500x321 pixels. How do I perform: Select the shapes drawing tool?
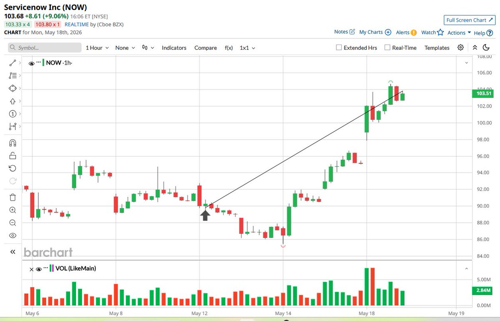12,88
